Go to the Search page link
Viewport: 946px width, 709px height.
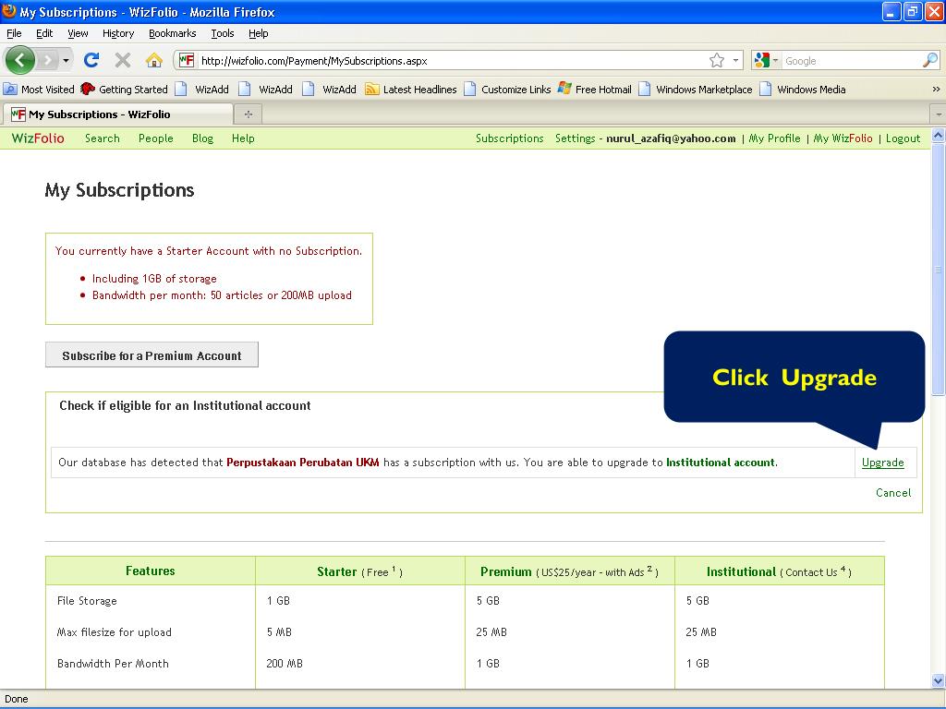click(102, 138)
